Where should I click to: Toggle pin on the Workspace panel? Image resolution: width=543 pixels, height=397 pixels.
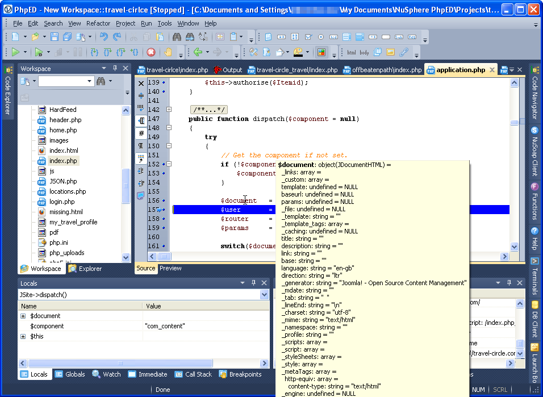115,69
